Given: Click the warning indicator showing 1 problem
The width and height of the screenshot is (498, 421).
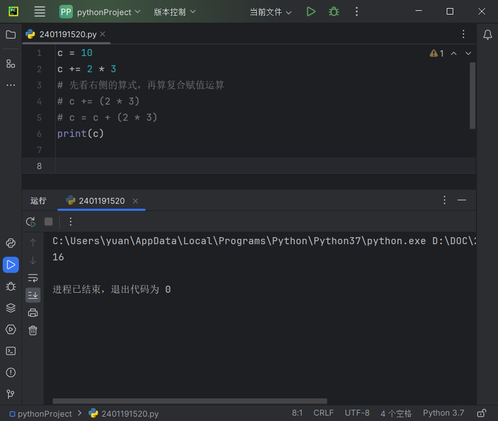Looking at the screenshot, I should pos(436,53).
